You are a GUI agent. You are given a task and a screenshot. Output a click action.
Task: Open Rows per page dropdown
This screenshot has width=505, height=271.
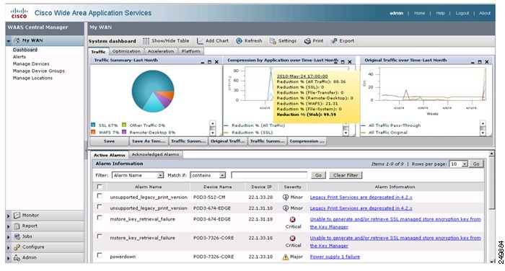(458, 164)
